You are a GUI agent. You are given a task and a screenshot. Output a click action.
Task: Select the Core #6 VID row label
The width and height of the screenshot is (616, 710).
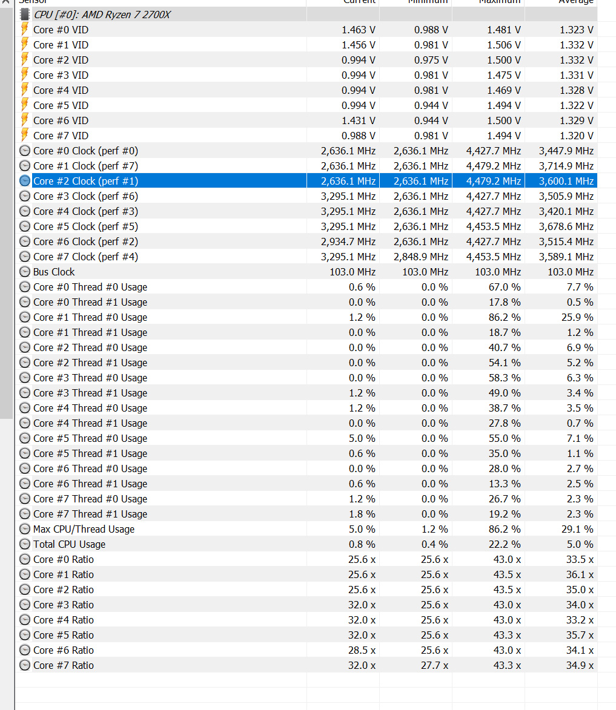(x=61, y=120)
